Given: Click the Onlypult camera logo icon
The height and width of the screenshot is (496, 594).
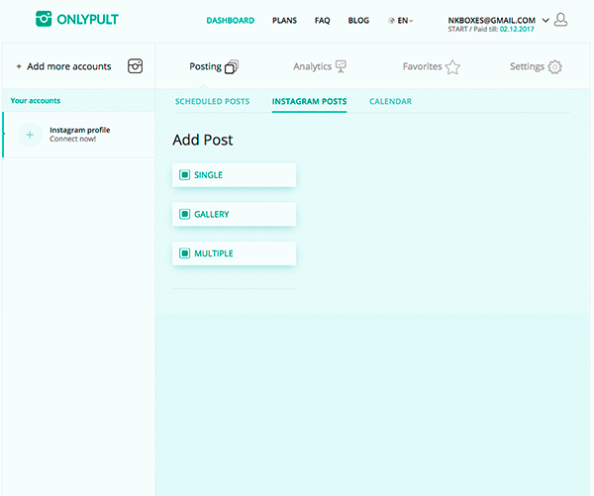Looking at the screenshot, I should point(44,19).
